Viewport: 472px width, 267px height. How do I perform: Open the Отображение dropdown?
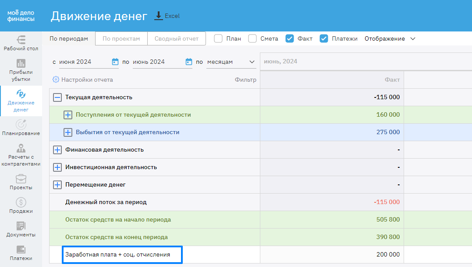coord(390,38)
